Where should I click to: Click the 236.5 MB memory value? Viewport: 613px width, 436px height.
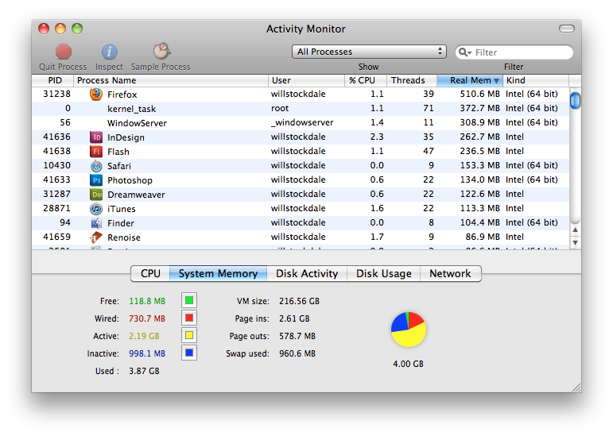(x=479, y=151)
